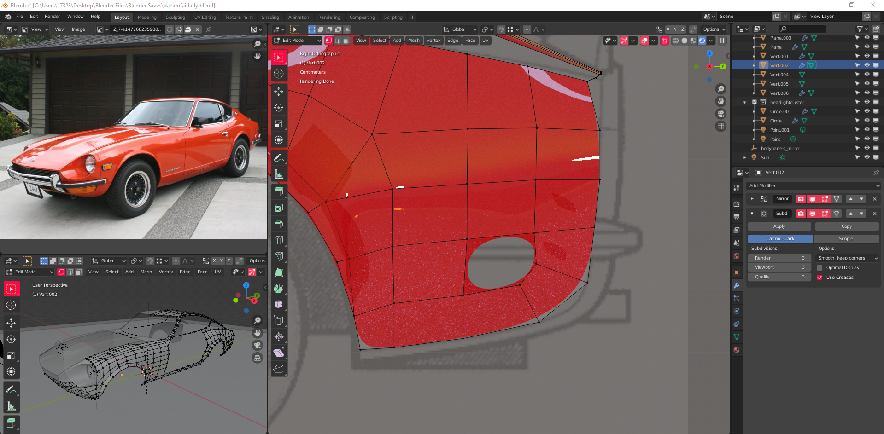This screenshot has height=434, width=884.
Task: Hide Vert.004 in viewport via eye icon
Action: tap(866, 75)
